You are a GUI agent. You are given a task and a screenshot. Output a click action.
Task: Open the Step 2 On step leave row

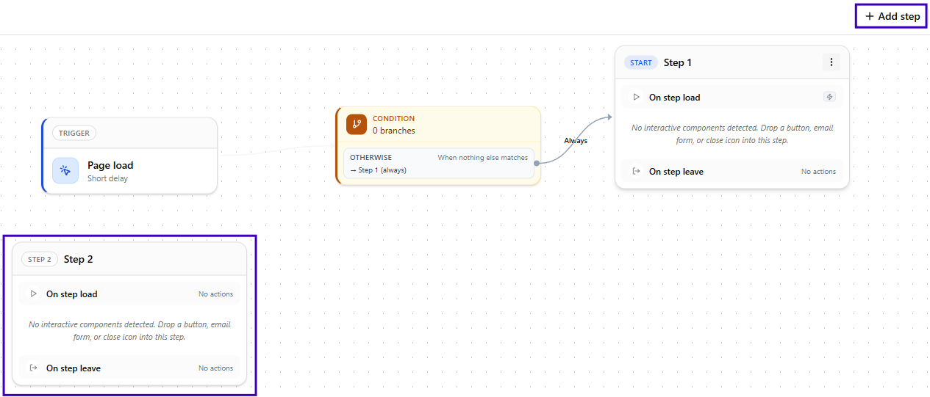coord(129,368)
